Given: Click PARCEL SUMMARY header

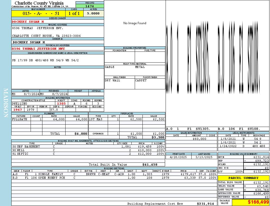Looking at the screenshot, I should click(x=243, y=178).
